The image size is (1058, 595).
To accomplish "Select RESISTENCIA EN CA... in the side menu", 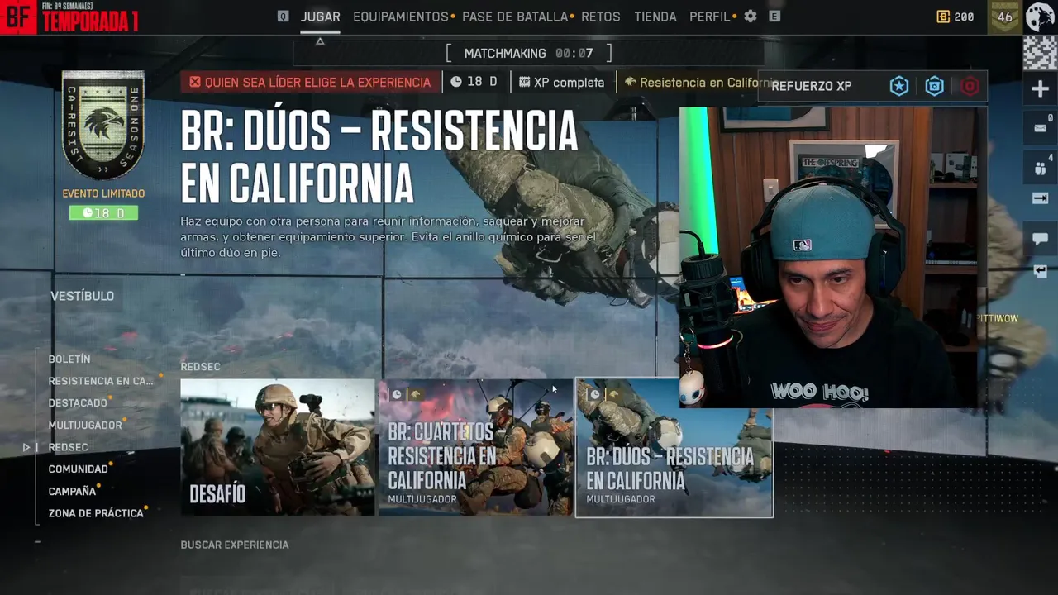I will (101, 381).
